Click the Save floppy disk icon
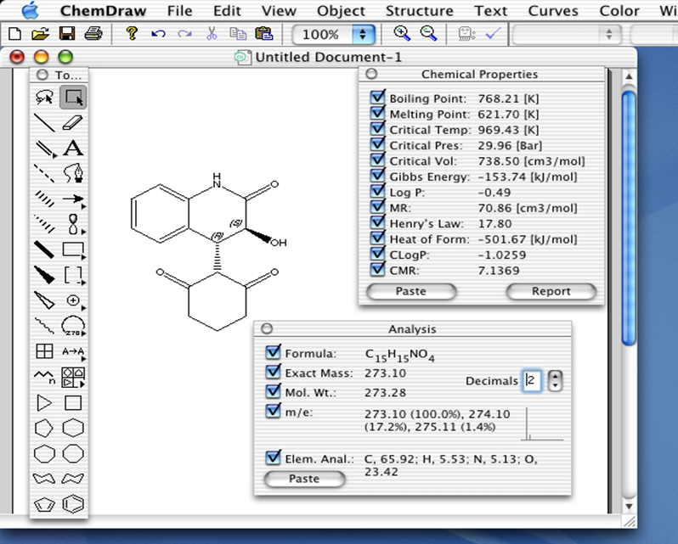The height and width of the screenshot is (544, 678). coord(67,33)
